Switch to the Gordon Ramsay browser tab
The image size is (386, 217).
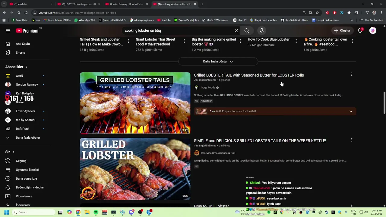(x=126, y=4)
